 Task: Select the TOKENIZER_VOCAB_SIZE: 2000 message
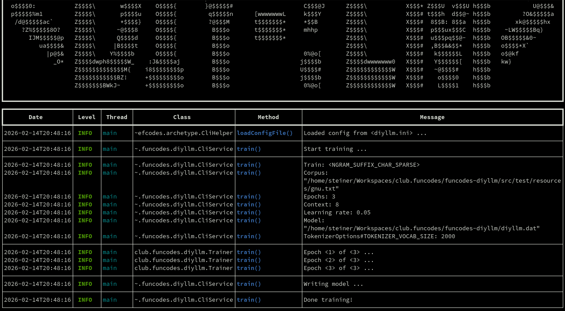pyautogui.click(x=379, y=236)
